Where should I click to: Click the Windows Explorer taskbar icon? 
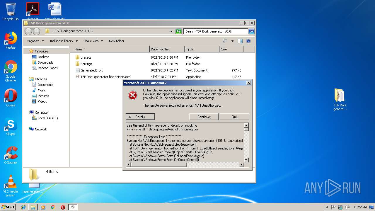tap(33, 207)
